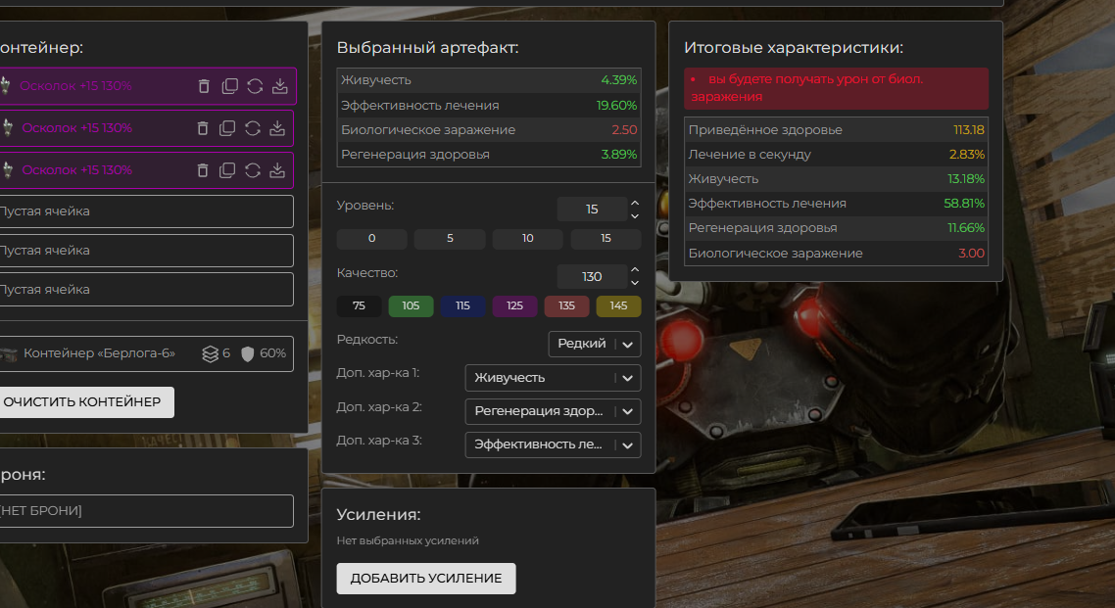Image resolution: width=1115 pixels, height=608 pixels.
Task: Pick the purple 125 quality preset
Action: (514, 306)
